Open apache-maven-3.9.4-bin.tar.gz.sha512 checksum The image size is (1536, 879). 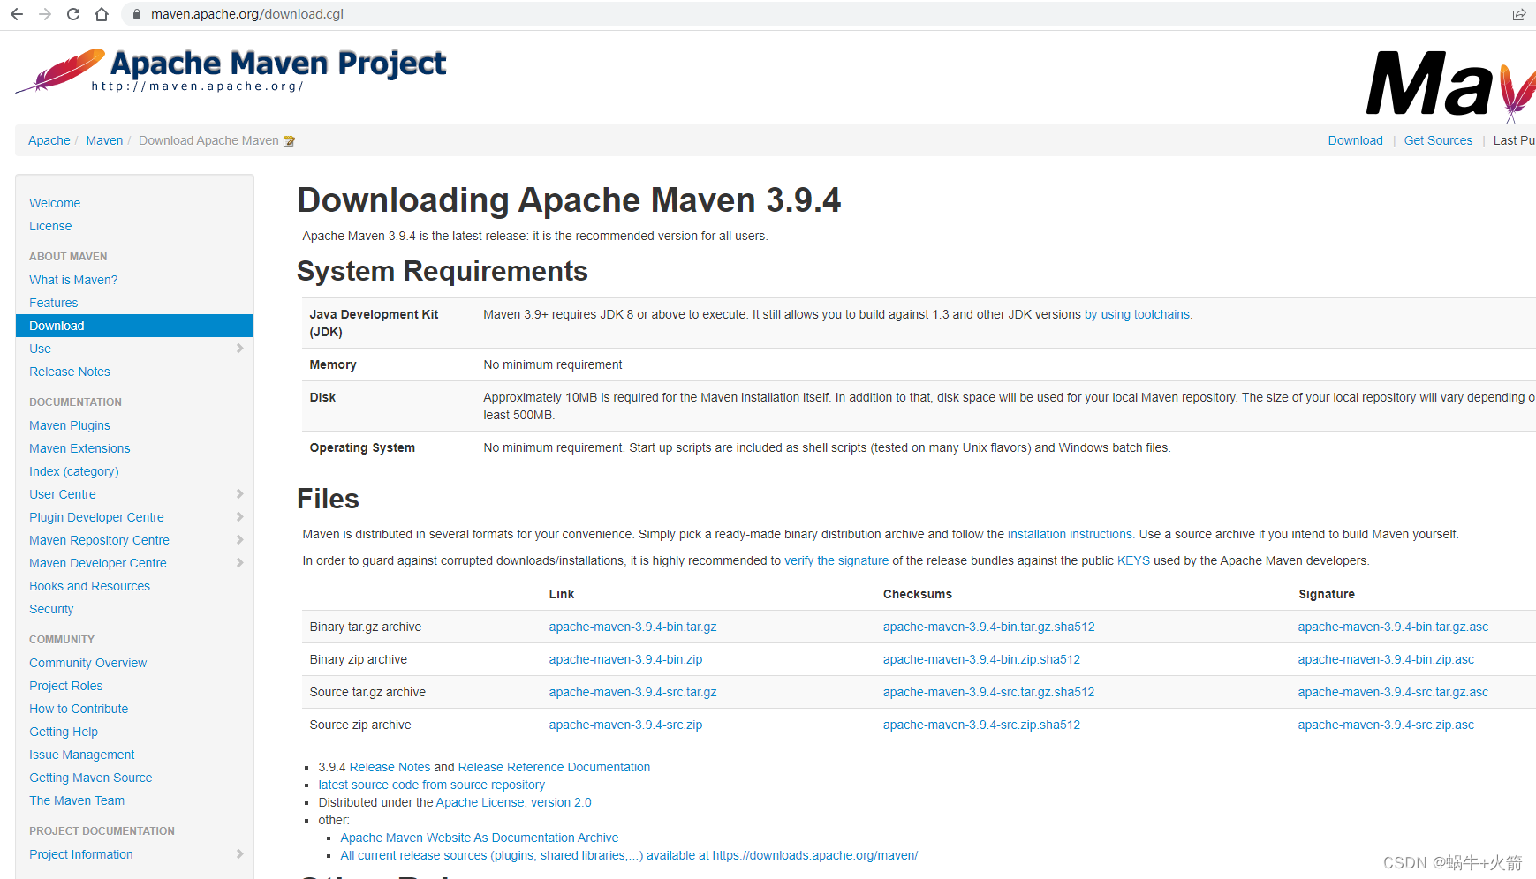(989, 627)
